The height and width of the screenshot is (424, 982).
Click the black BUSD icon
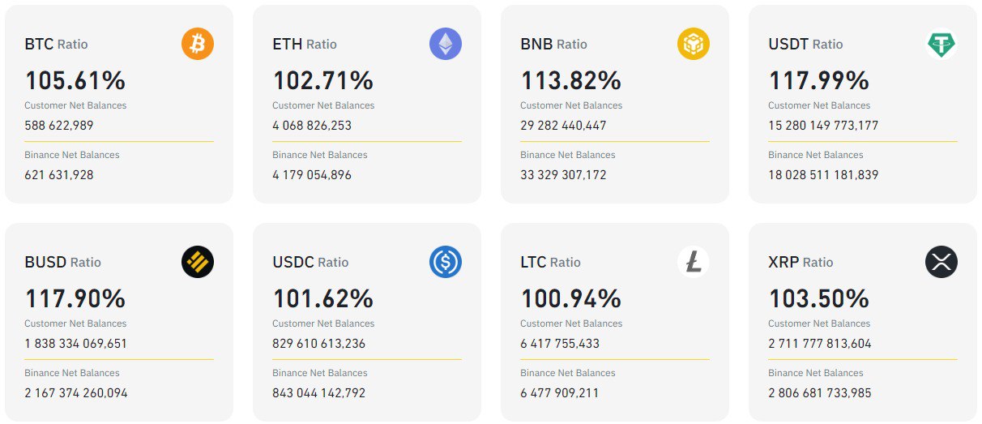tap(198, 262)
